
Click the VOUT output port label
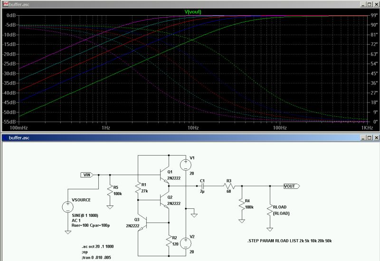click(292, 186)
